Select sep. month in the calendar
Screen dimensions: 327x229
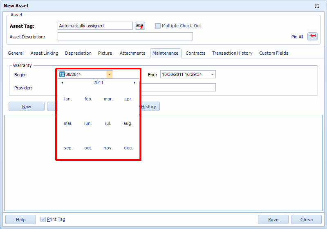point(68,148)
